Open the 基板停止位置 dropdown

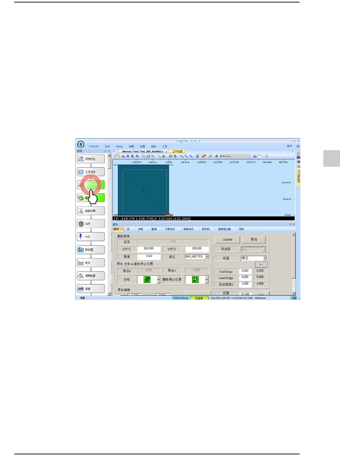coord(197,279)
